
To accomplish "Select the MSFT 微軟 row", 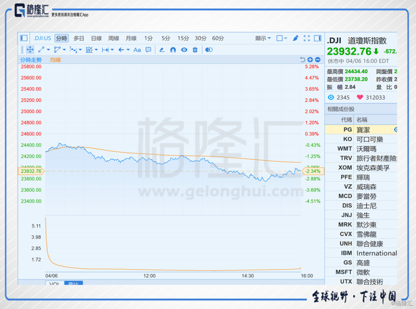I will [361, 272].
